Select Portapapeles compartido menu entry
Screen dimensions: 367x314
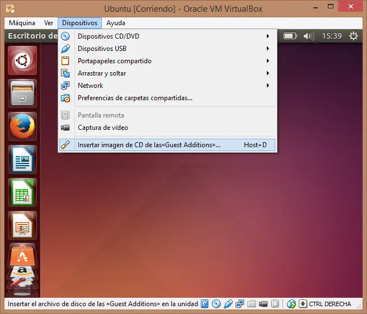(167, 61)
